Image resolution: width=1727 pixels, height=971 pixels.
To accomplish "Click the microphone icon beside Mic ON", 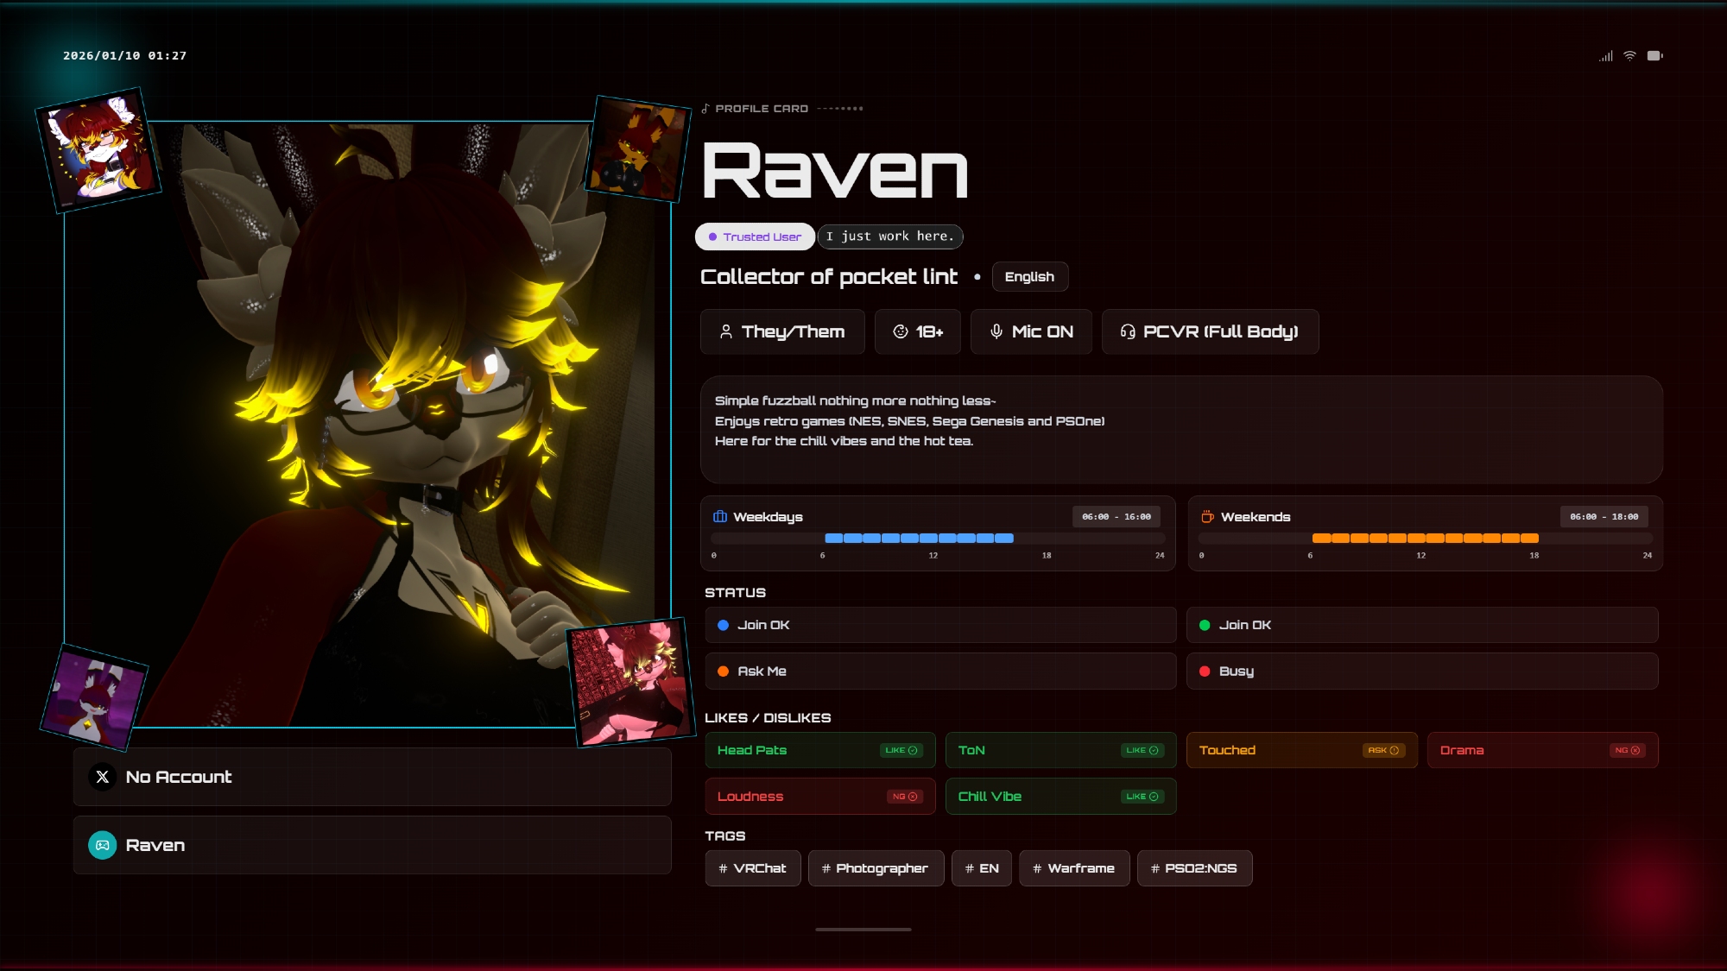I will click(x=996, y=331).
